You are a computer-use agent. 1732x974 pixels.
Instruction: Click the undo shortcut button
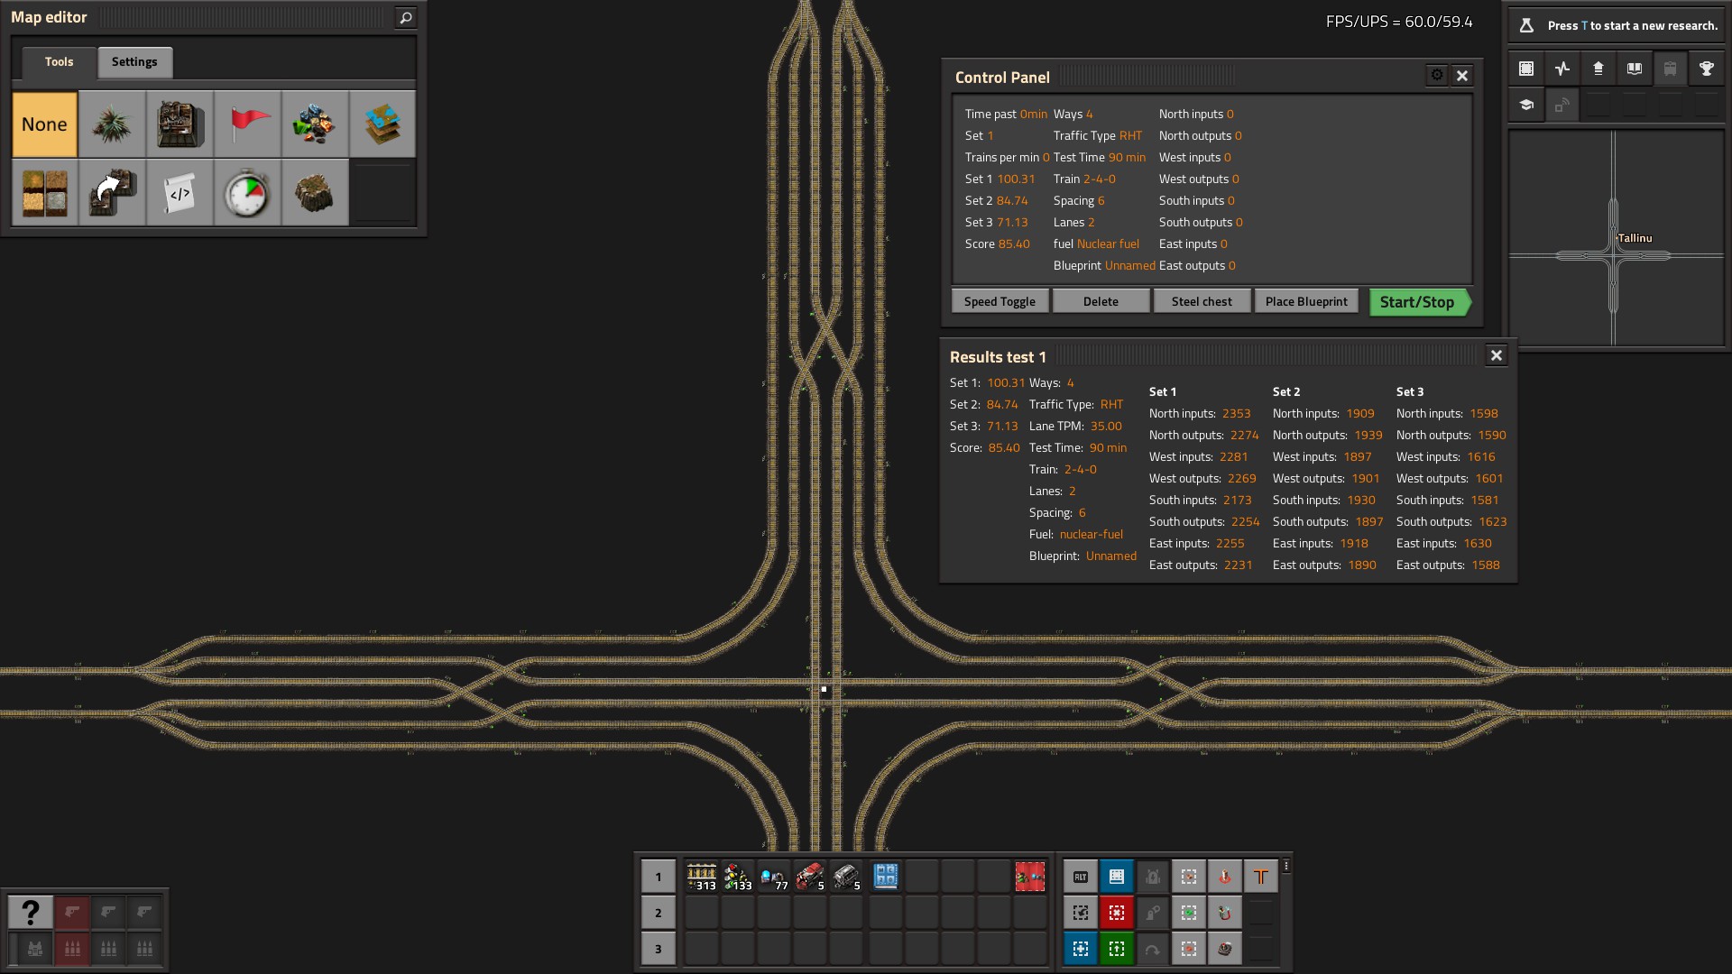[1081, 913]
